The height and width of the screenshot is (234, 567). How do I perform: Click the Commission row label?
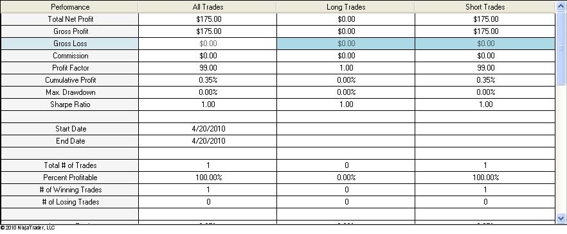point(70,56)
